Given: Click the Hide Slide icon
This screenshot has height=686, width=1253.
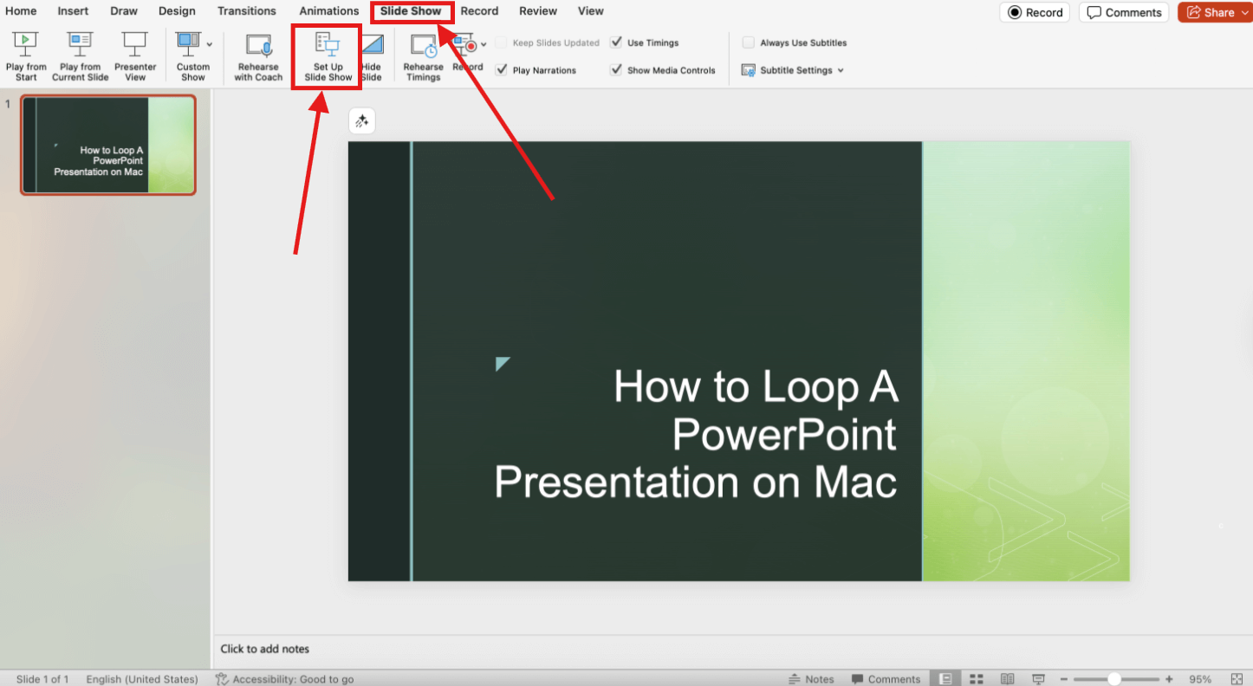Looking at the screenshot, I should [372, 46].
